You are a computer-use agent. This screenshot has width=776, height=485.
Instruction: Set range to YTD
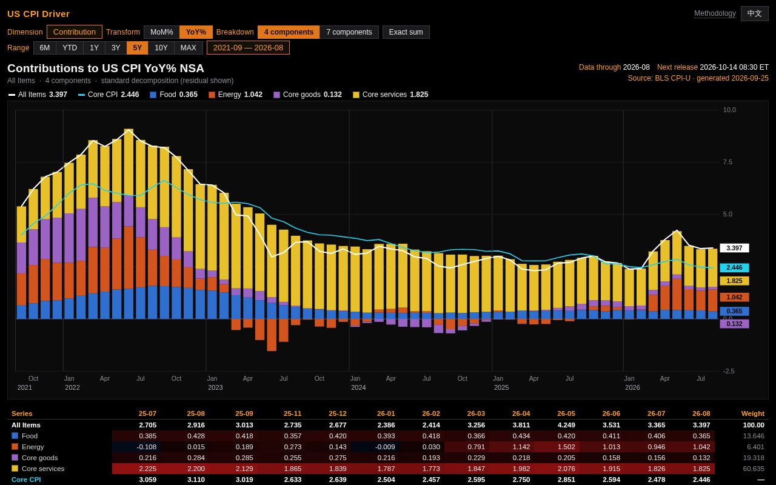[70, 48]
